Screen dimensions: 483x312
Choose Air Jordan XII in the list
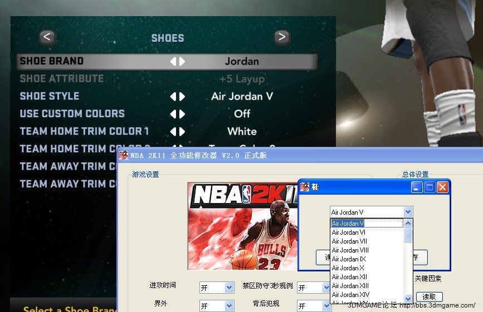350,277
